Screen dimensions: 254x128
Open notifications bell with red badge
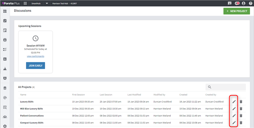[237, 3]
